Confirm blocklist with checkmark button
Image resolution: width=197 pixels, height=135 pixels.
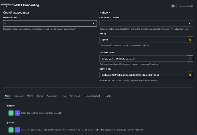pyautogui.click(x=17, y=113)
